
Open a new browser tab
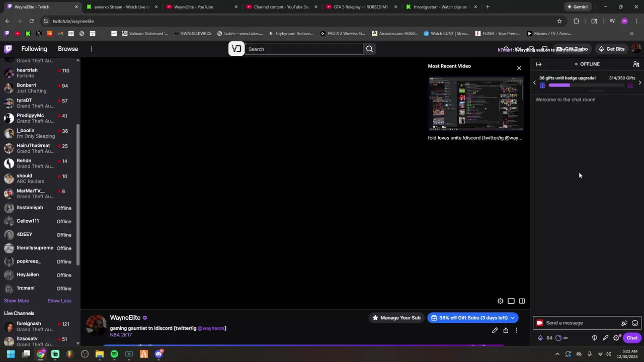tap(488, 7)
